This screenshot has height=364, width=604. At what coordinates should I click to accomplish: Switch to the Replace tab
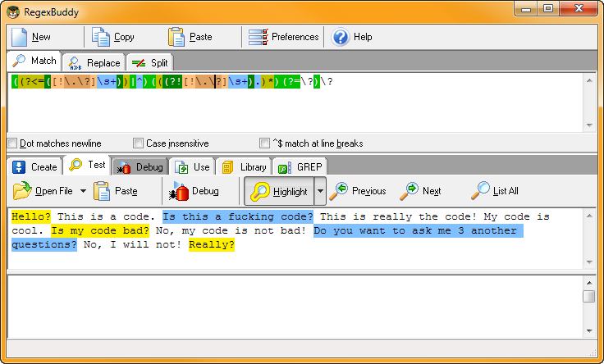[x=94, y=63]
